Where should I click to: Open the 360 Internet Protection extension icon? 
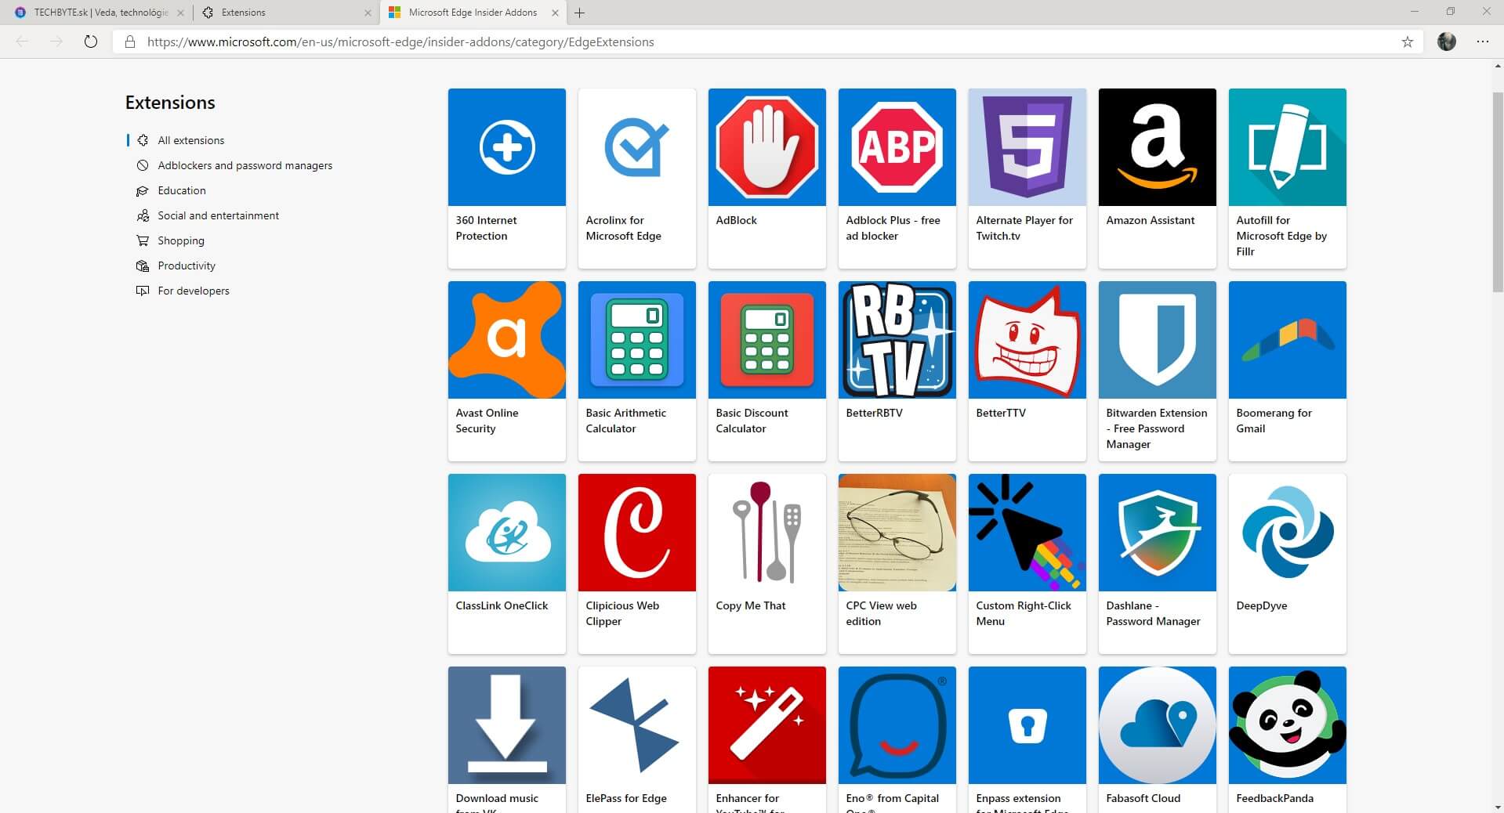click(x=506, y=147)
